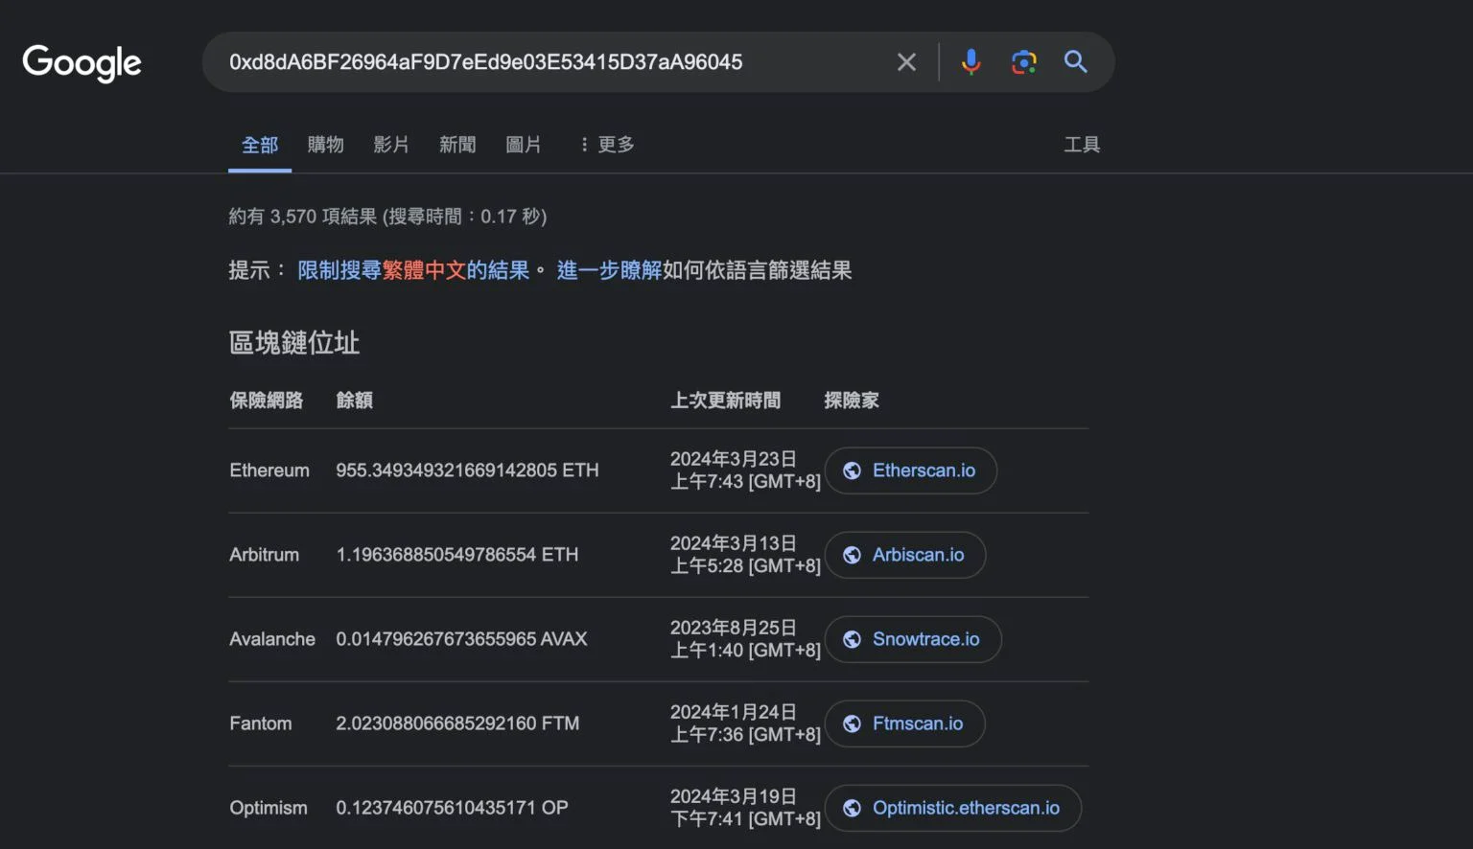Click the Google logo
1473x849 pixels.
coord(82,63)
